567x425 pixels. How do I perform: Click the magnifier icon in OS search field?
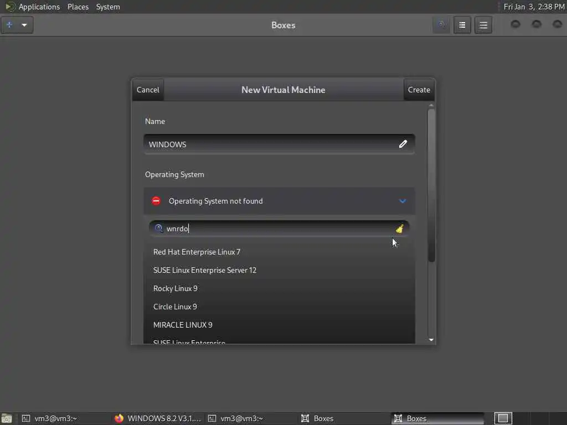[158, 229]
